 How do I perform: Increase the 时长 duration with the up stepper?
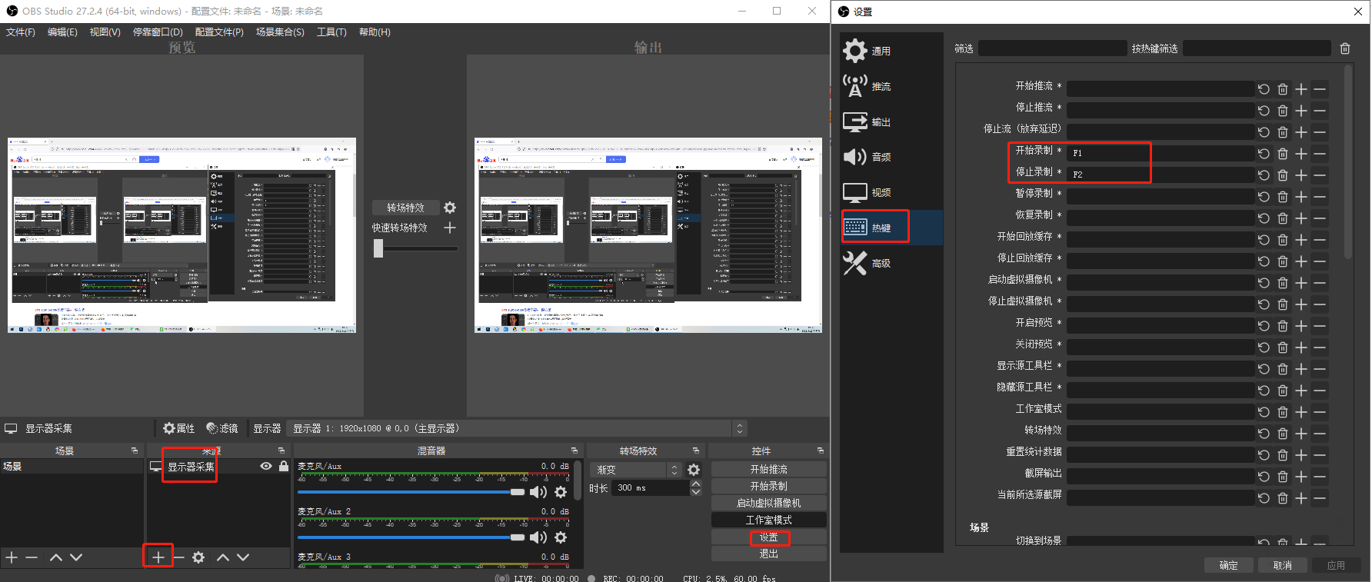pyautogui.click(x=696, y=484)
